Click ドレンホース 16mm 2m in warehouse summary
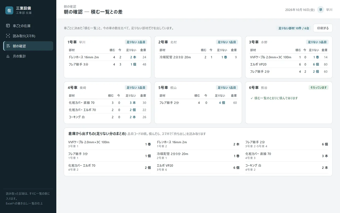 pyautogui.click(x=172, y=142)
